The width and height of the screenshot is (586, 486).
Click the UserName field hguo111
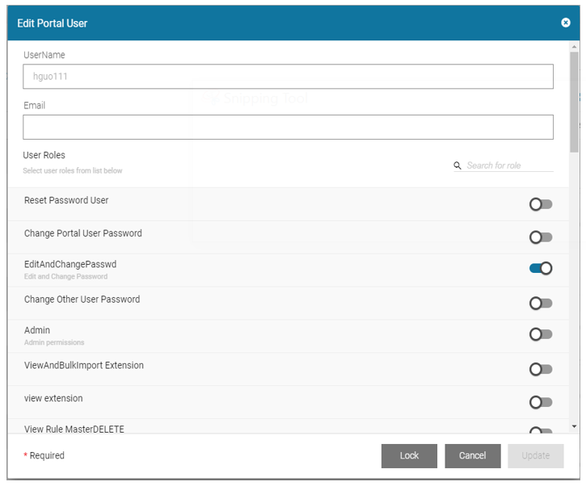[288, 77]
